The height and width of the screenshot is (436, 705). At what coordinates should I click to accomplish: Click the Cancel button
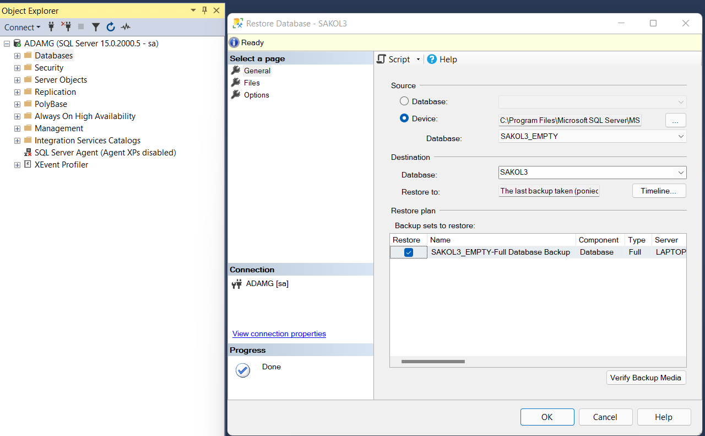point(605,417)
